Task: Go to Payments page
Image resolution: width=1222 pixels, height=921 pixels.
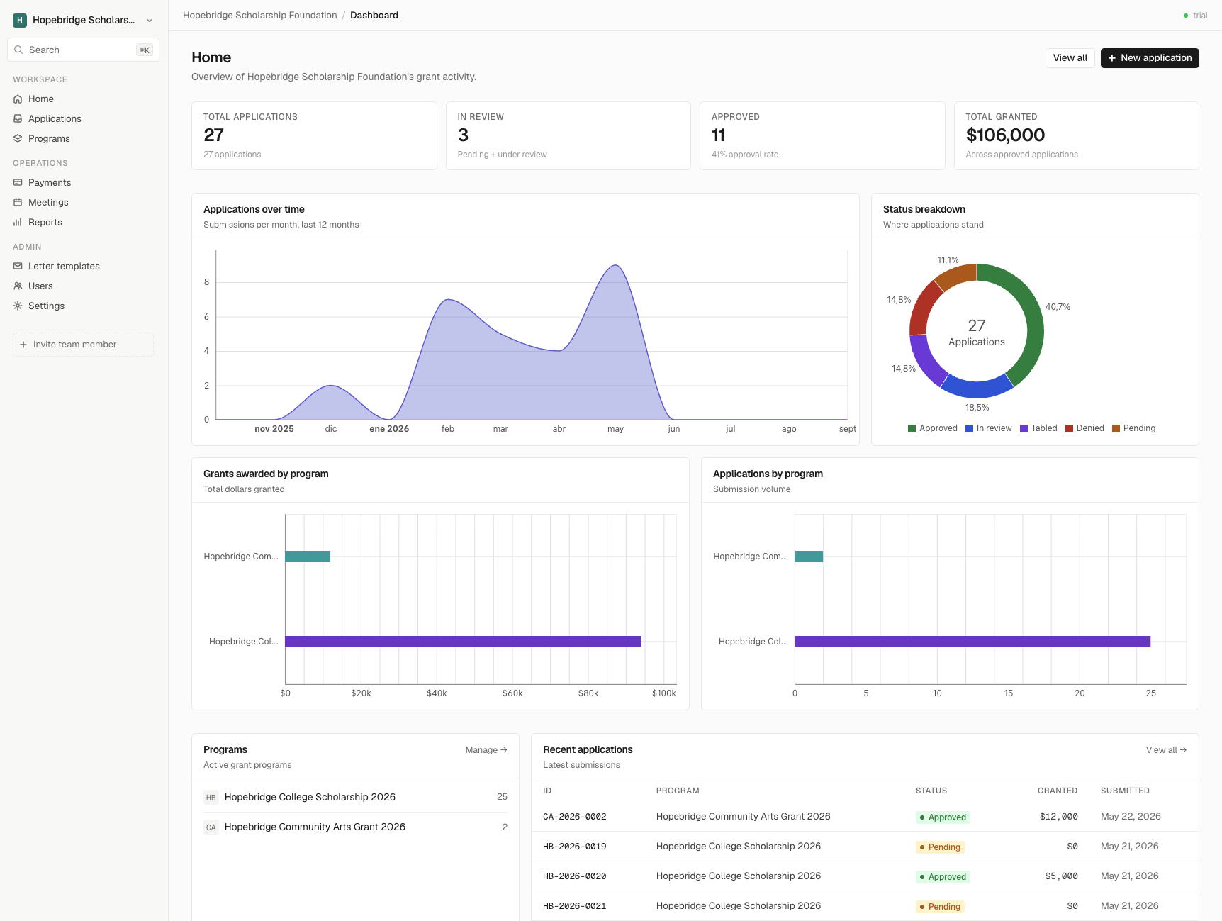Action: click(84, 183)
